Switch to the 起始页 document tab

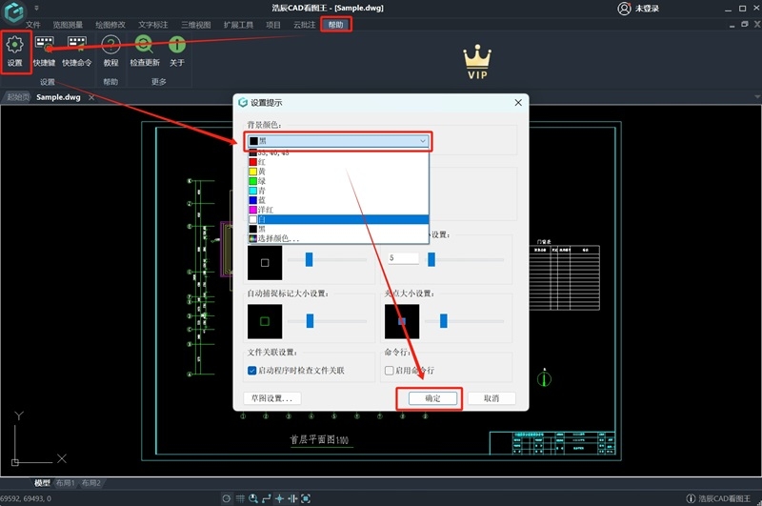tap(18, 97)
